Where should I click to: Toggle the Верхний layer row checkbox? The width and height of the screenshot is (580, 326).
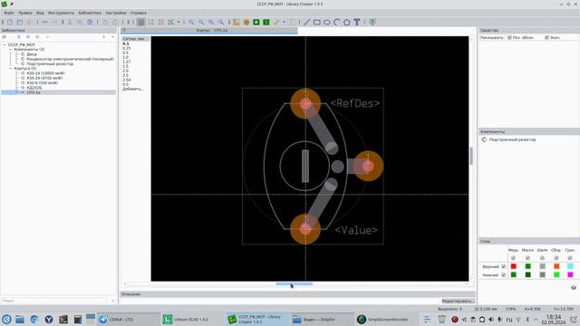pos(504,266)
